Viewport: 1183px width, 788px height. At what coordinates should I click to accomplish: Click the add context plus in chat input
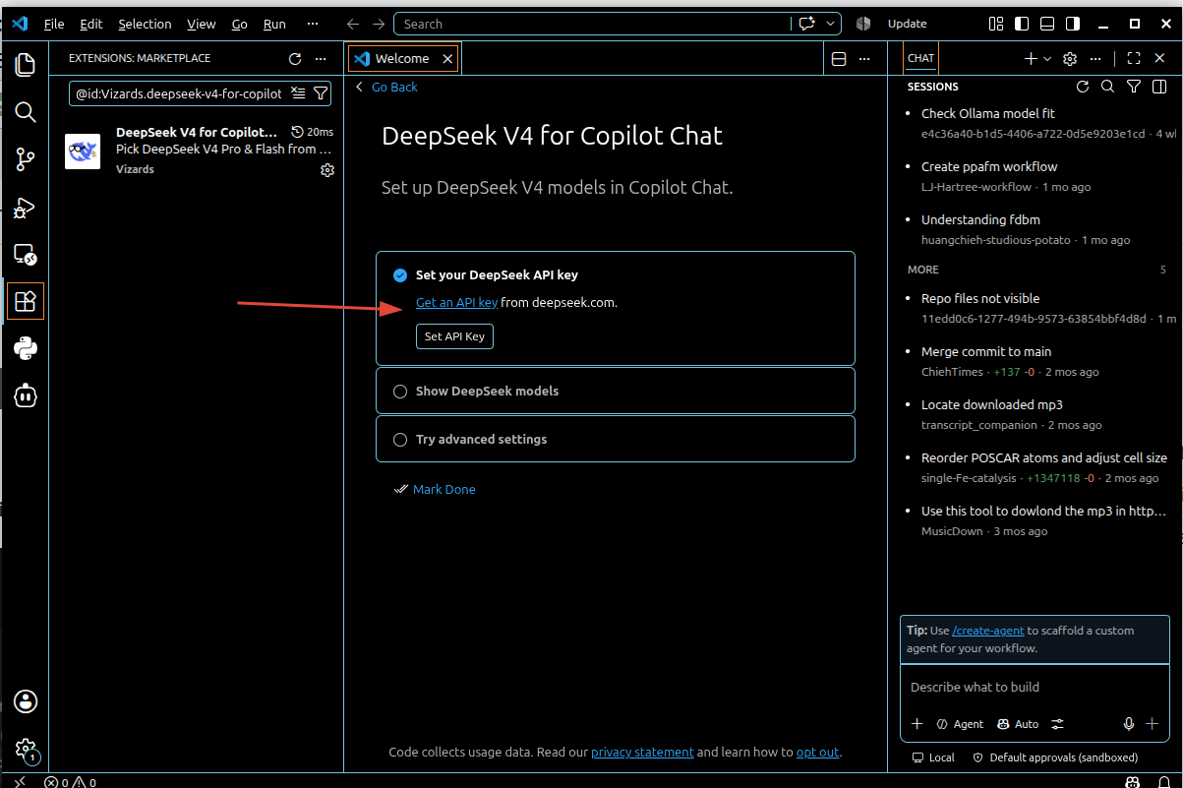pyautogui.click(x=917, y=724)
